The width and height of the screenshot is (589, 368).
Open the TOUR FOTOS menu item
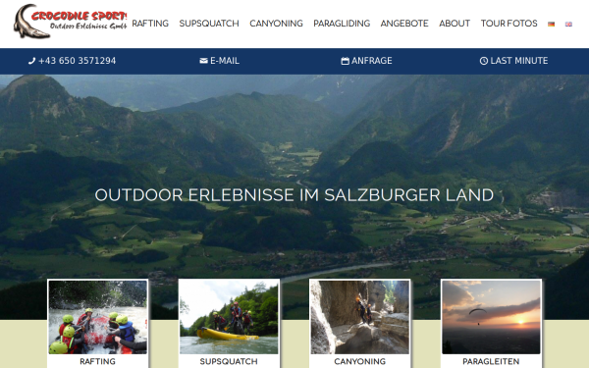click(x=509, y=24)
